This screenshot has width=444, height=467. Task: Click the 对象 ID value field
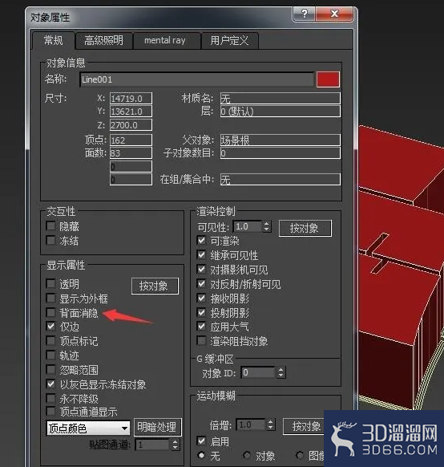click(258, 372)
